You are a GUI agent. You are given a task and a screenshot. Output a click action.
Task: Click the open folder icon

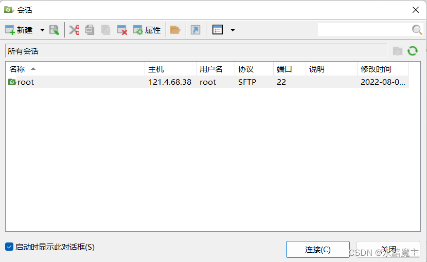[x=175, y=30]
